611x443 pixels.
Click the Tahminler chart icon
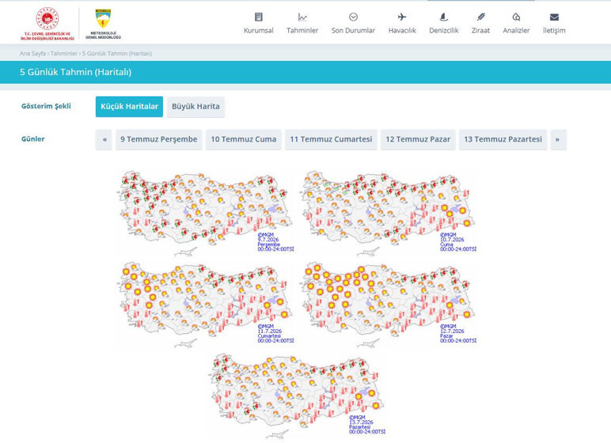point(302,17)
